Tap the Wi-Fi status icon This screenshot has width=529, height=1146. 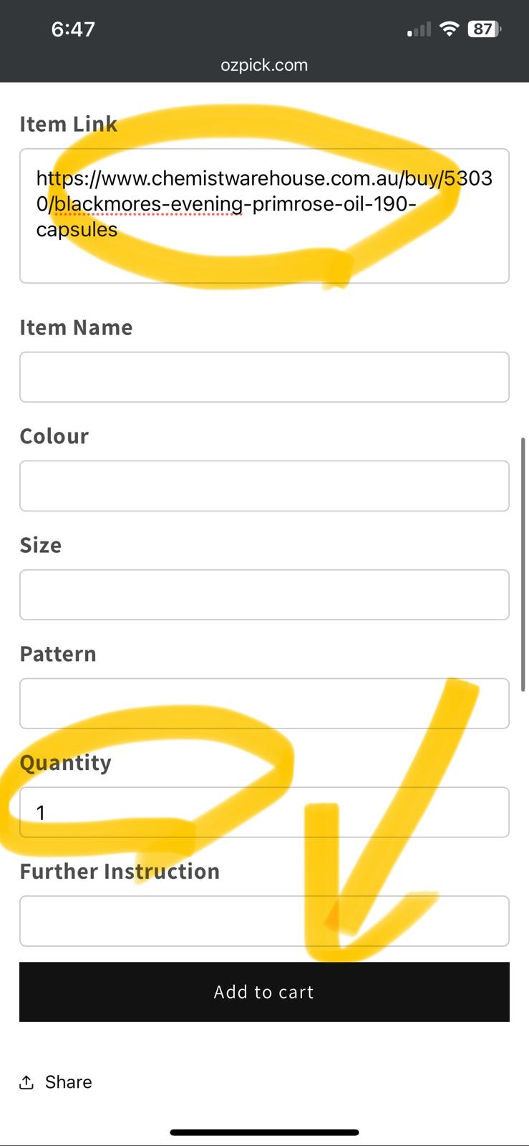tap(449, 29)
